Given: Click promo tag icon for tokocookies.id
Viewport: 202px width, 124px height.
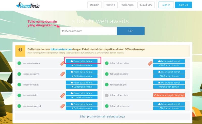Looking at the screenshot, I should (62, 95).
